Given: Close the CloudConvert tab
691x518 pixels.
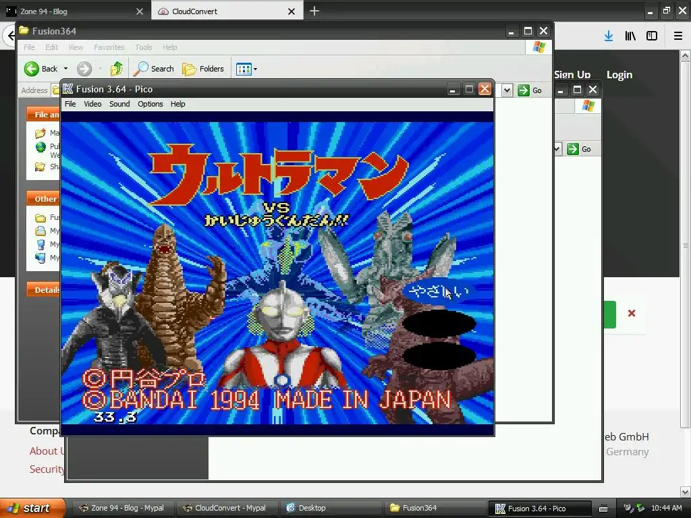Looking at the screenshot, I should pyautogui.click(x=292, y=11).
